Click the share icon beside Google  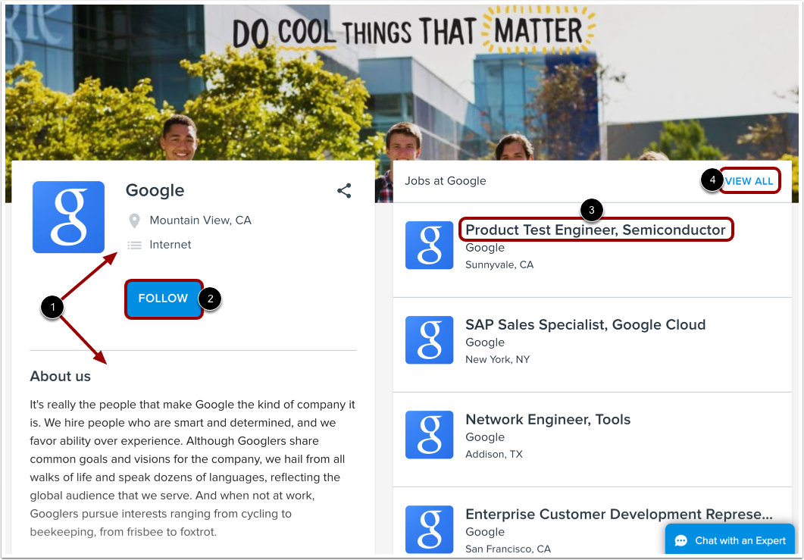tap(344, 191)
